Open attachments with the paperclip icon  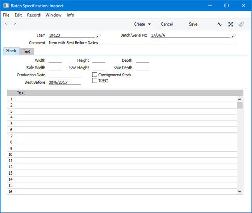click(241, 24)
